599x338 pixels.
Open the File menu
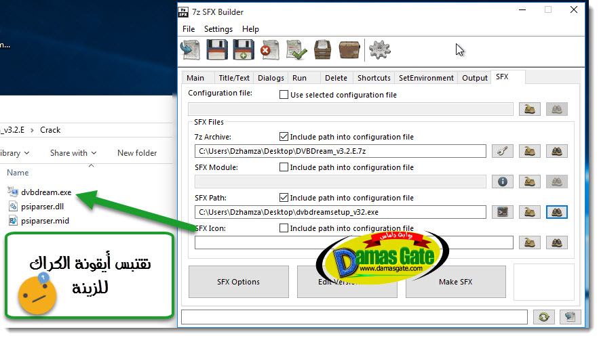(x=189, y=29)
